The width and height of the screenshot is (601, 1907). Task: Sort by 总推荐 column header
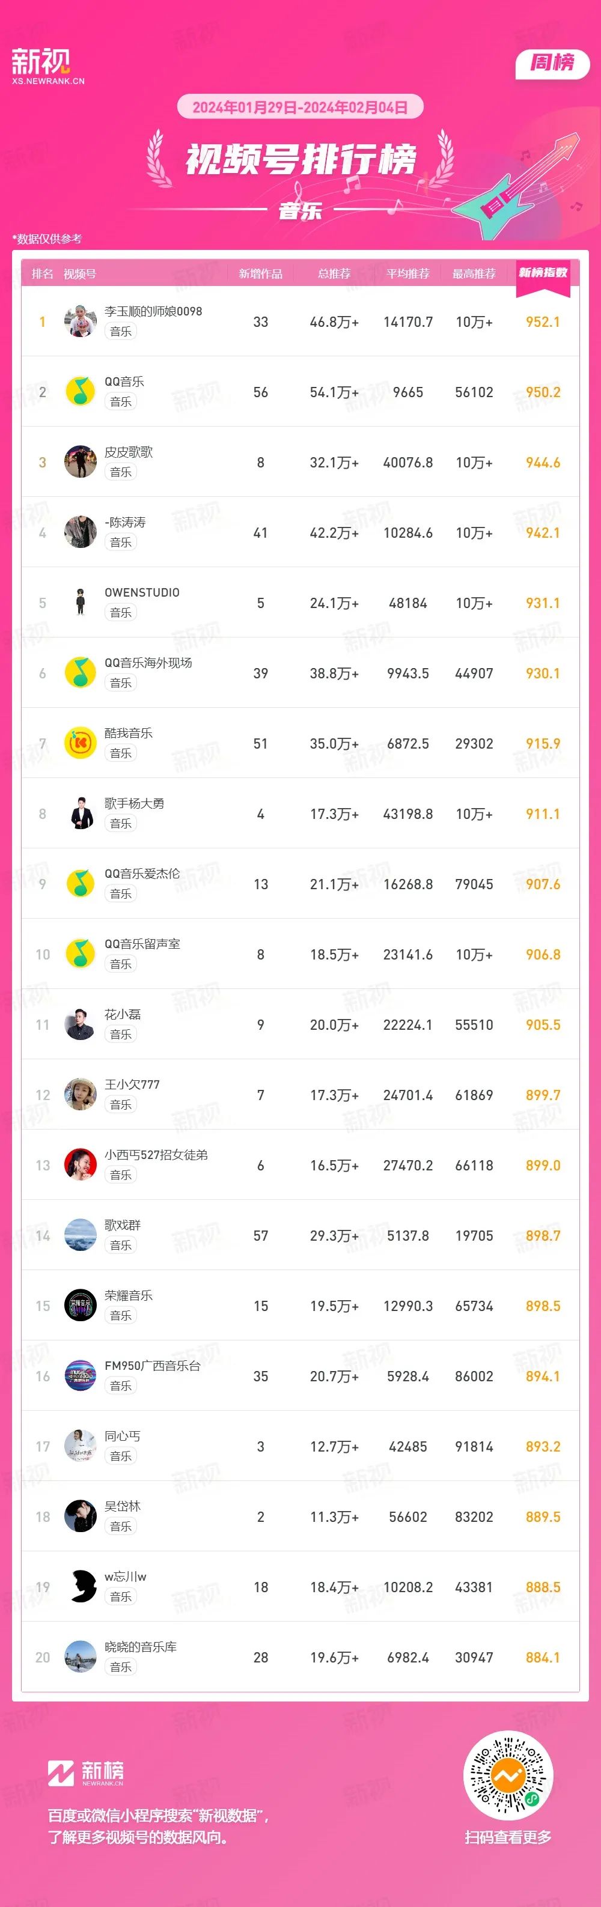pos(334,274)
